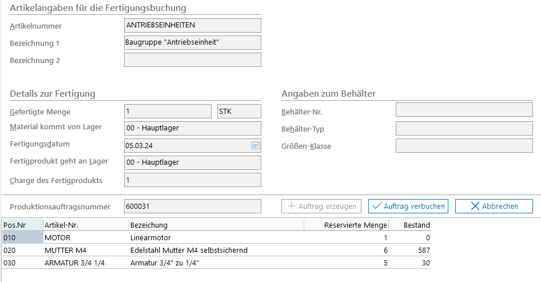Select the 'Material kommt von Lager' field

(192, 129)
